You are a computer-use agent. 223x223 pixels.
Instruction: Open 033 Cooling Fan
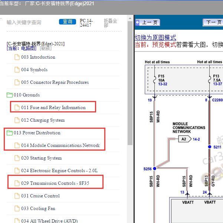tap(38, 209)
